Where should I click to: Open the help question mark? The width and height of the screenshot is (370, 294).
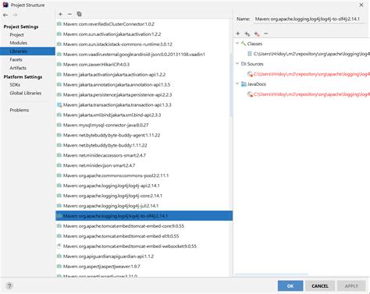point(9,286)
